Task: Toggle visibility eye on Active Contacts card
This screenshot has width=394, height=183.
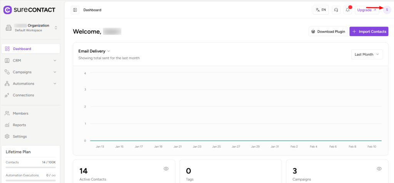Action: point(166,169)
